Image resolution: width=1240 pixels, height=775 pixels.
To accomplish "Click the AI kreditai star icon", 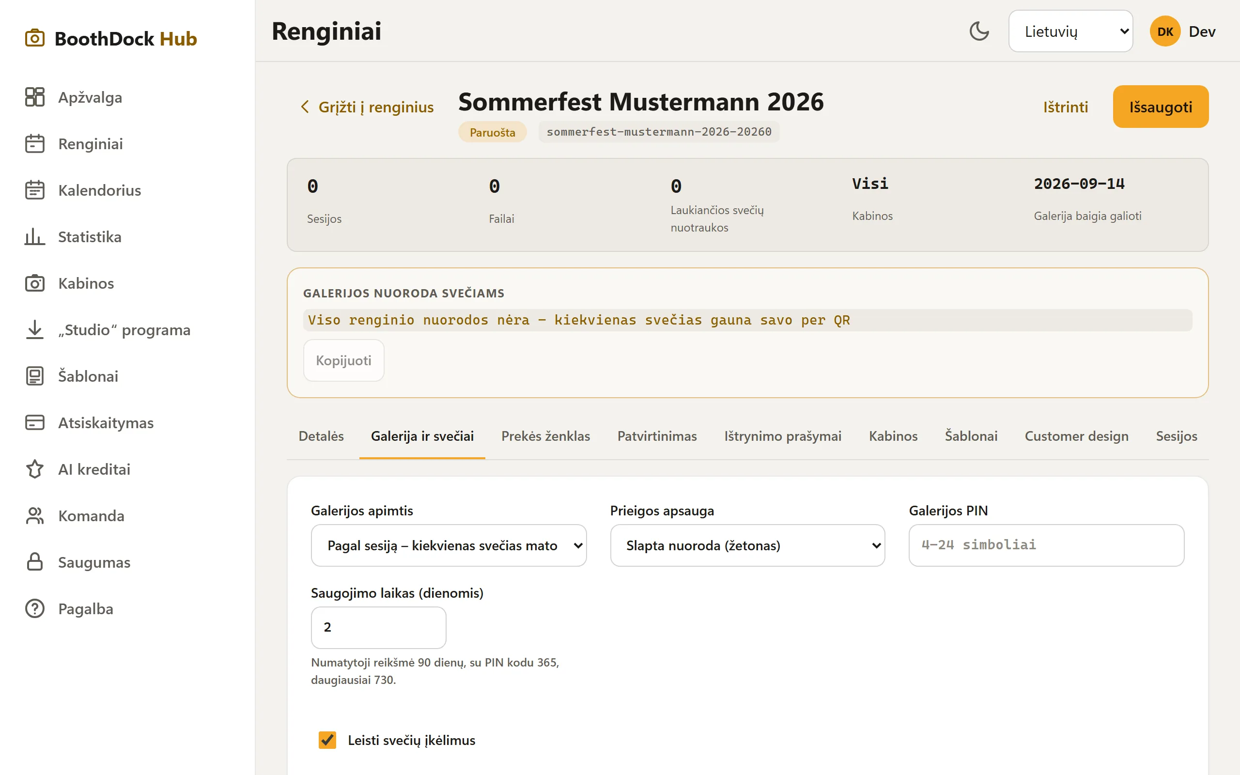I will 34,469.
